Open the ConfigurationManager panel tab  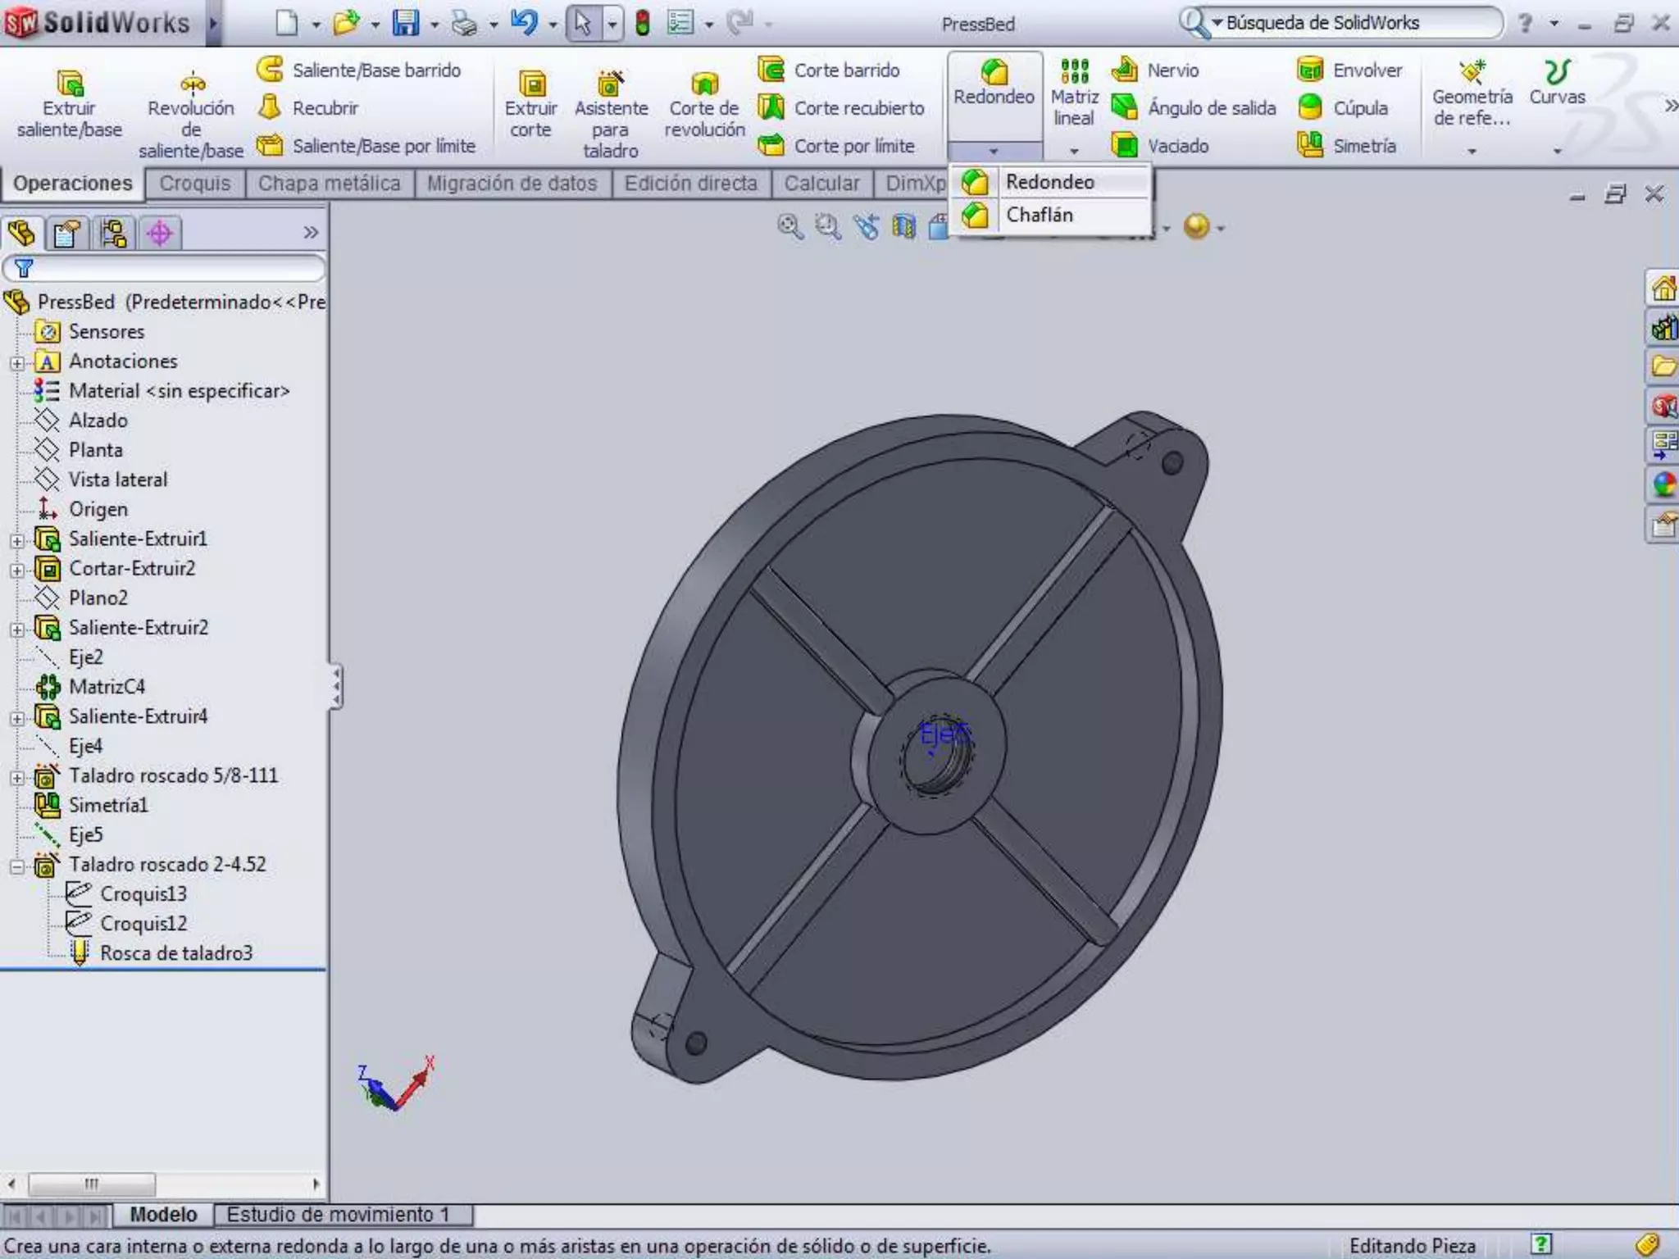[113, 234]
